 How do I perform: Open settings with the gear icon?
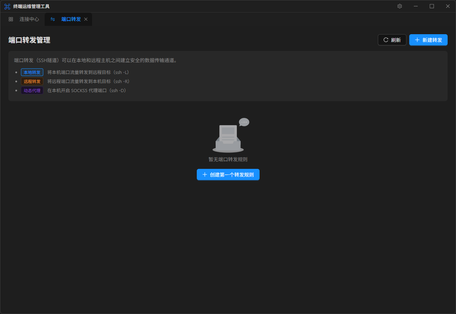tap(399, 6)
